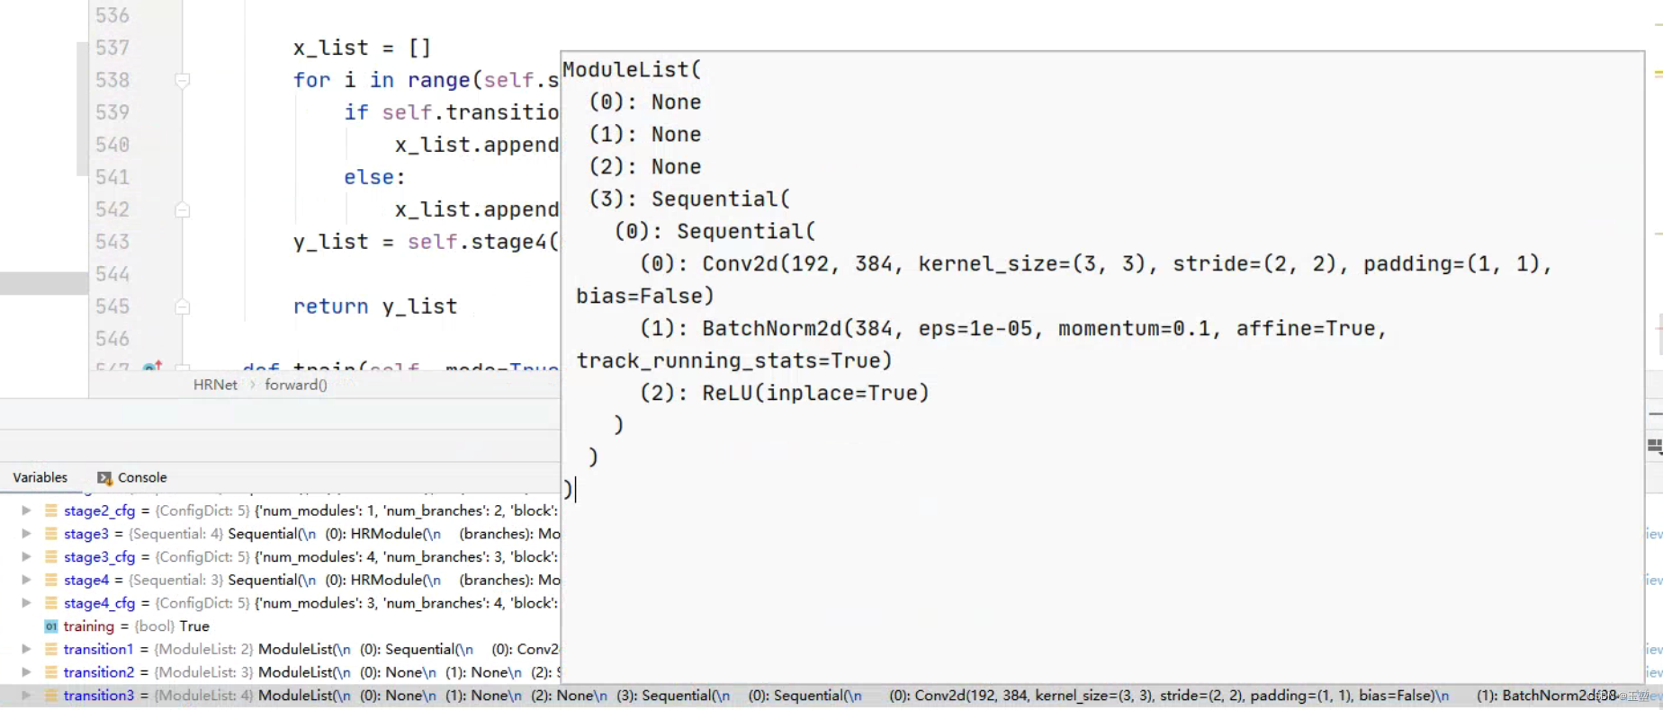This screenshot has height=710, width=1663.
Task: Click the bool type icon beside training
Action: pos(51,626)
